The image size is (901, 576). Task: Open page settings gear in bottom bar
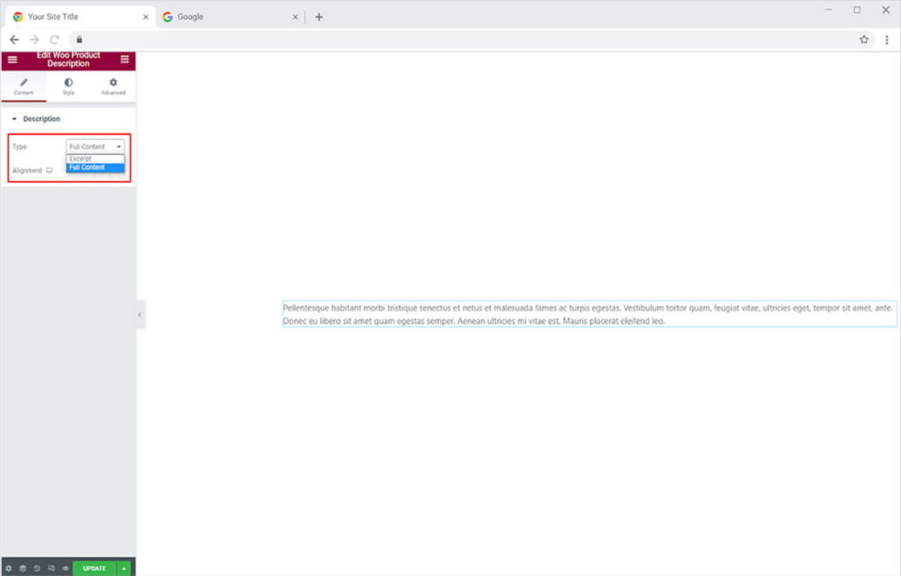(x=9, y=568)
